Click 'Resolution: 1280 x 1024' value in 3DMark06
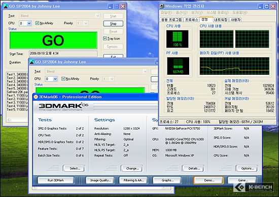The height and width of the screenshot is (197, 279). pos(131,128)
